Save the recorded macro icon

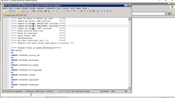94,11
